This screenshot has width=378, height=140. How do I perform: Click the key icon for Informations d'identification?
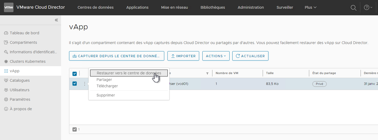6,52
